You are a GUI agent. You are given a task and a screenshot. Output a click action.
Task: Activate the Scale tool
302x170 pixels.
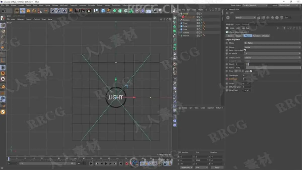tap(28, 11)
